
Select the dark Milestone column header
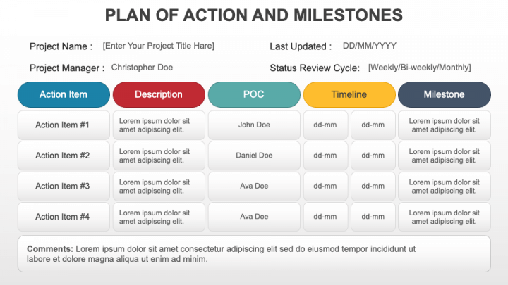[445, 94]
